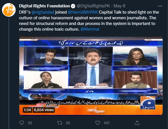Image resolution: width=168 pixels, height=129 pixels.
Task: Open the three-dot more options menu
Action: click(x=160, y=6)
